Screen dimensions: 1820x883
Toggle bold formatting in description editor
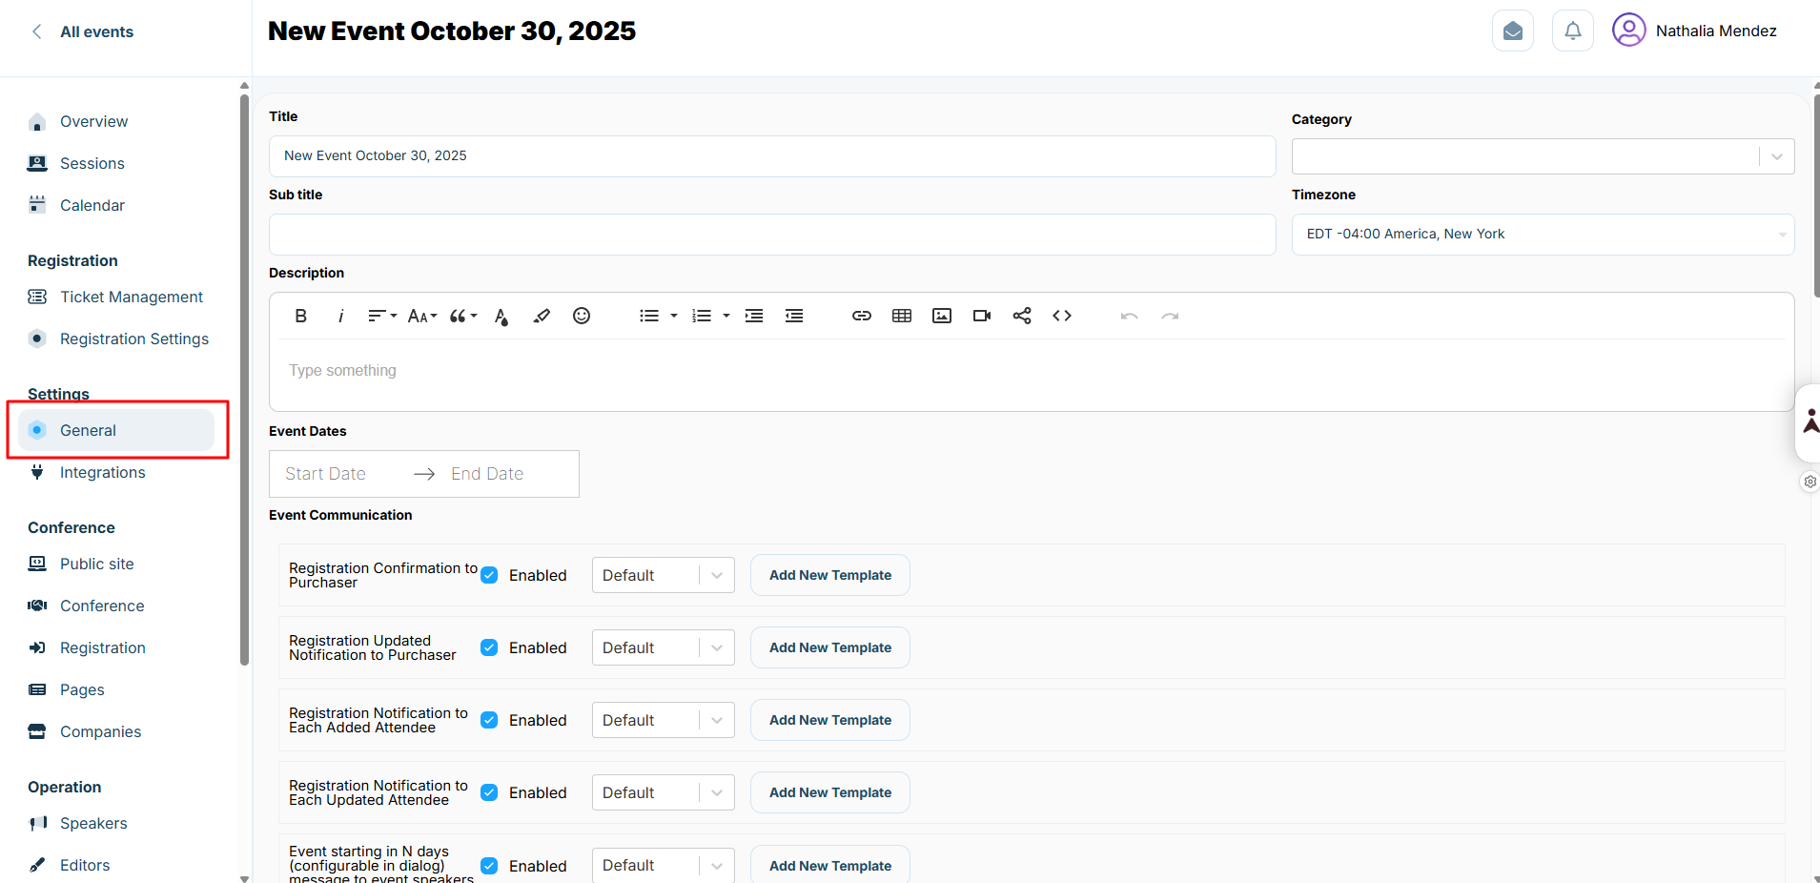click(300, 316)
